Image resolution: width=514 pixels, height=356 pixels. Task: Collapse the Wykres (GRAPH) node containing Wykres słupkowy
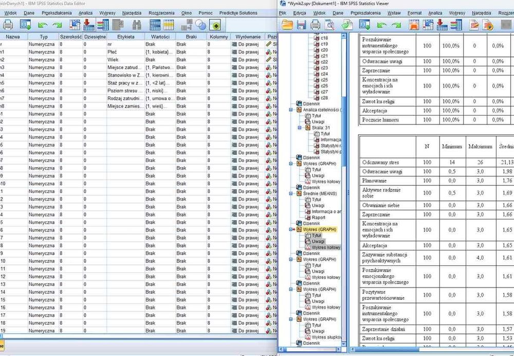click(291, 319)
